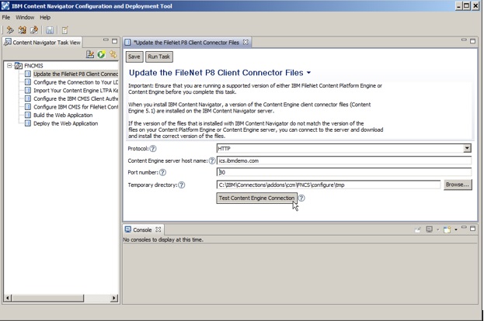Screen dimensions: 484x321
Task: Open the Open Console dropdown arrow
Action: (456, 230)
